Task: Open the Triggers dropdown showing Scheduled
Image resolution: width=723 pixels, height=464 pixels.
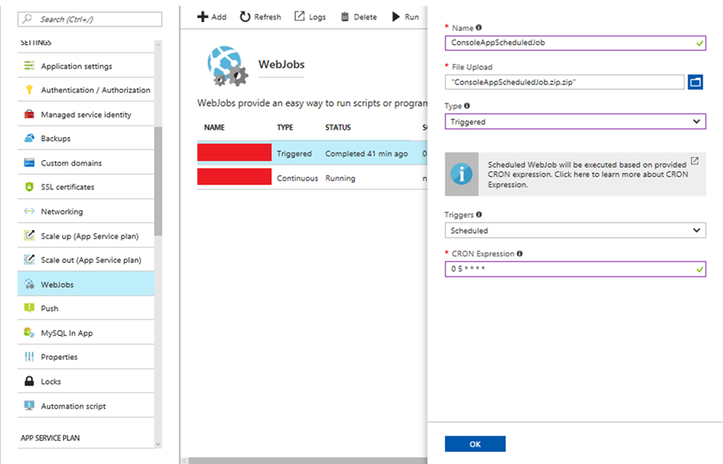Action: [575, 231]
